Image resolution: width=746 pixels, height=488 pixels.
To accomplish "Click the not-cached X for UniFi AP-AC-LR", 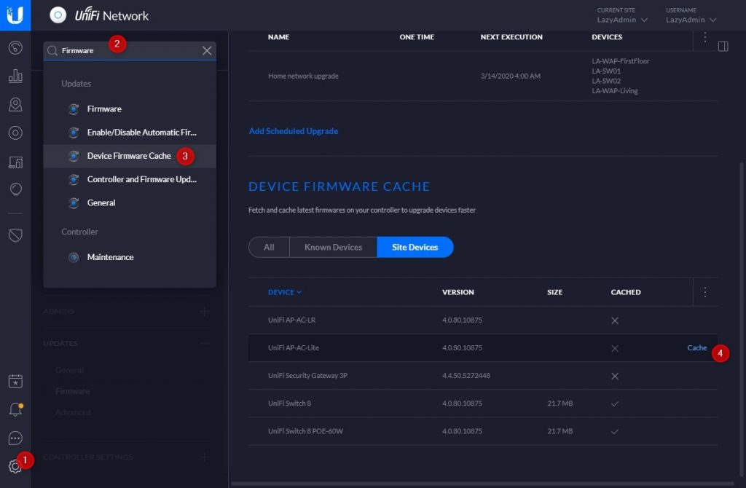I will click(x=615, y=320).
